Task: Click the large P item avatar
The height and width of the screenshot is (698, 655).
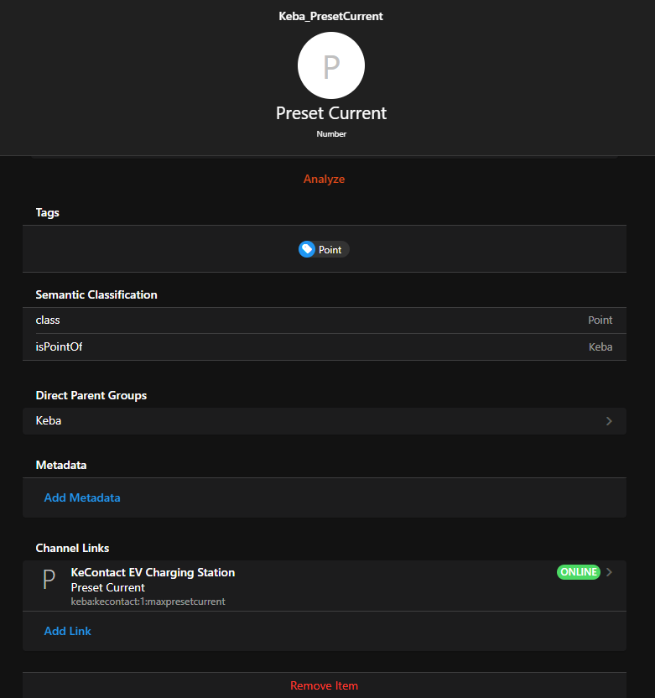Action: point(331,65)
